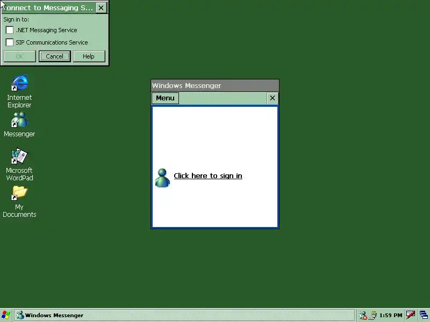Cancel the Connect to Messaging Service dialog
430x322 pixels.
click(55, 56)
